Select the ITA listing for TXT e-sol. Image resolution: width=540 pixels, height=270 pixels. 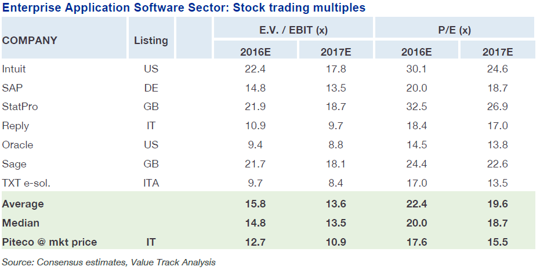click(x=151, y=184)
